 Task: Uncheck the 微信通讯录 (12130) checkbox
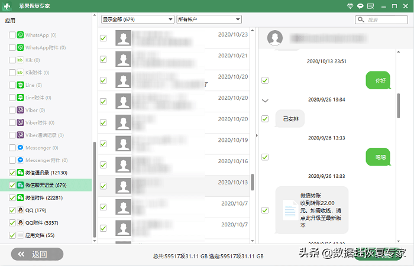(x=12, y=173)
